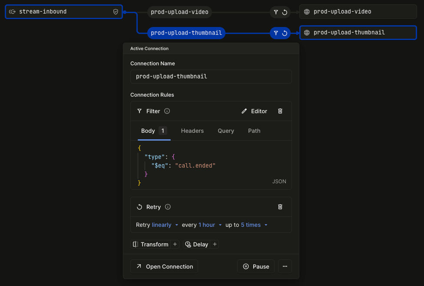
Task: Click the retry icon beside prod-upload-video filter
Action: point(285,12)
